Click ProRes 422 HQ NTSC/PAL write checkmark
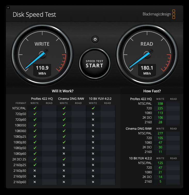189x195 pixels. 35,108
